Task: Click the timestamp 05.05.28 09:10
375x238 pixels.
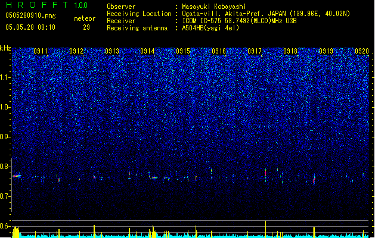Action: point(30,27)
